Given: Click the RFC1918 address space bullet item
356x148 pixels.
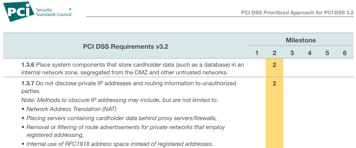Looking at the screenshot, I should [117, 144].
